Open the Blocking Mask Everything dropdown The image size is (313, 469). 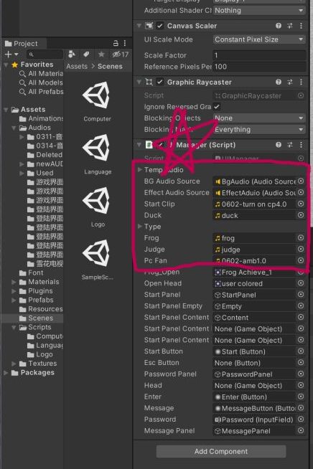pos(259,130)
